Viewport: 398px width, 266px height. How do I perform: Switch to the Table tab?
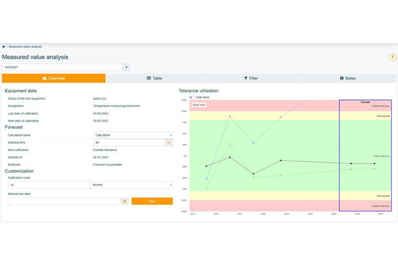[154, 78]
